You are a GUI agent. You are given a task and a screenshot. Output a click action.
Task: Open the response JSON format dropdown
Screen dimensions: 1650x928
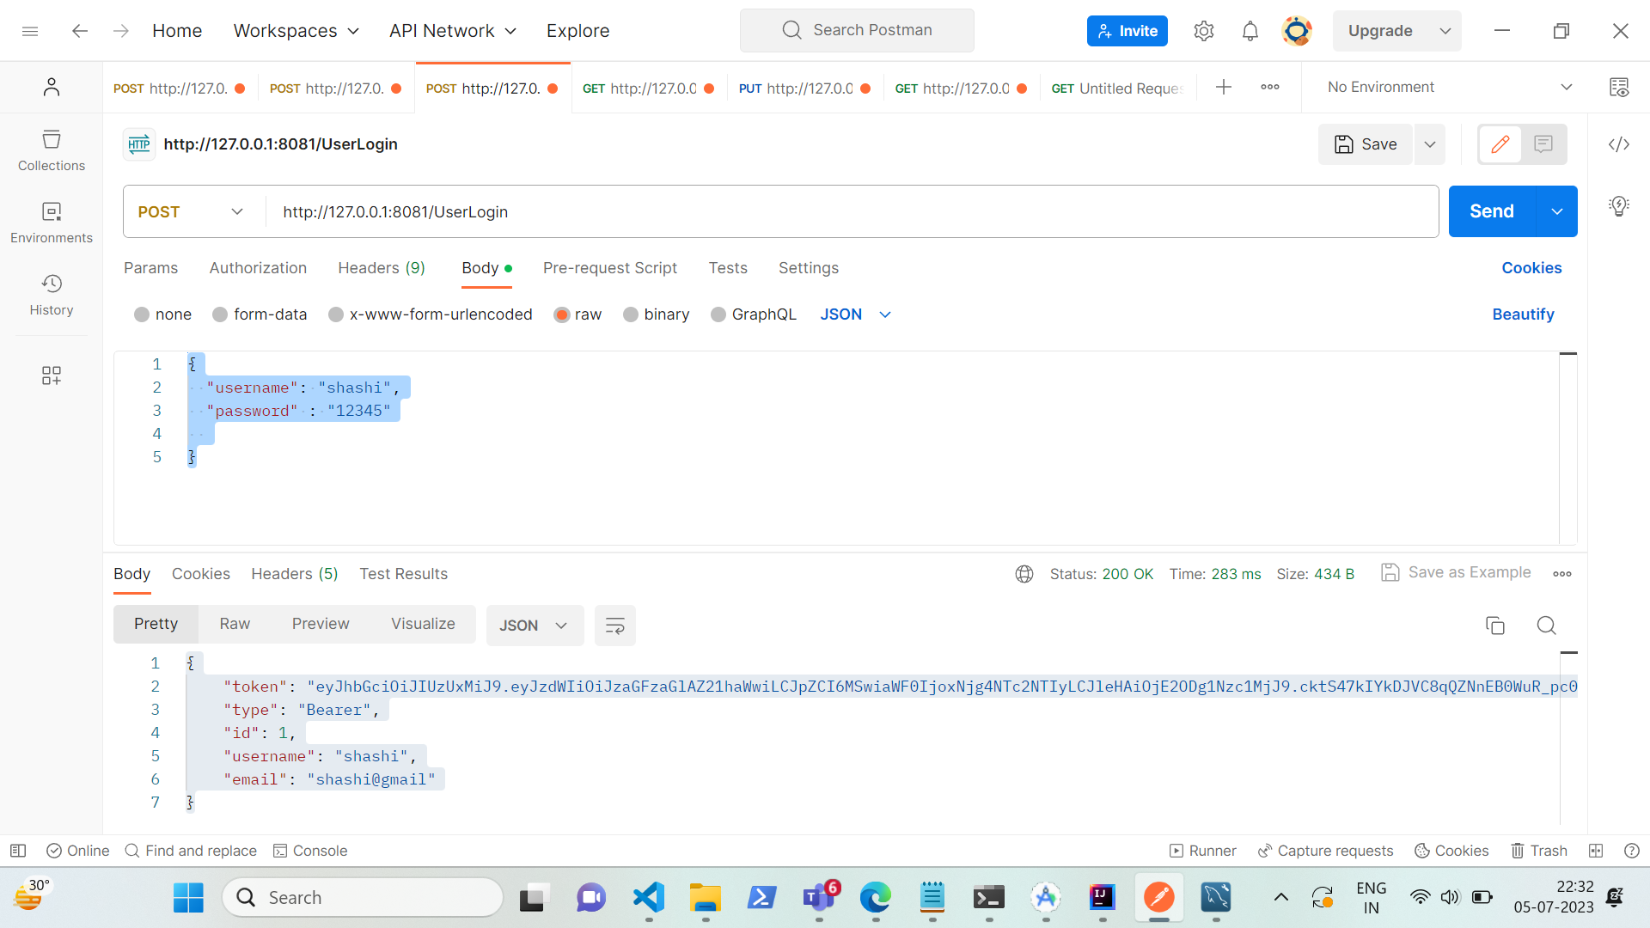pyautogui.click(x=534, y=626)
